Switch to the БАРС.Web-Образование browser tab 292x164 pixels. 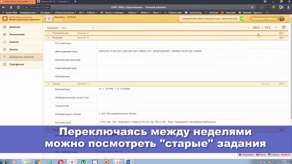tap(17, 1)
